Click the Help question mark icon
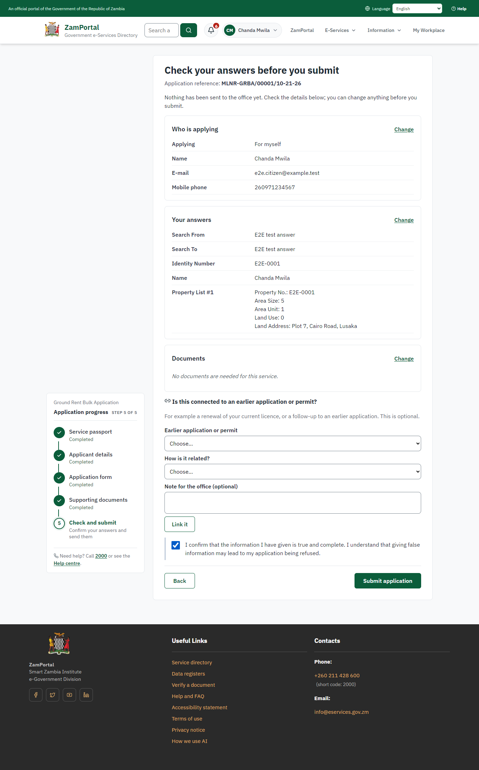This screenshot has height=770, width=479. [453, 9]
